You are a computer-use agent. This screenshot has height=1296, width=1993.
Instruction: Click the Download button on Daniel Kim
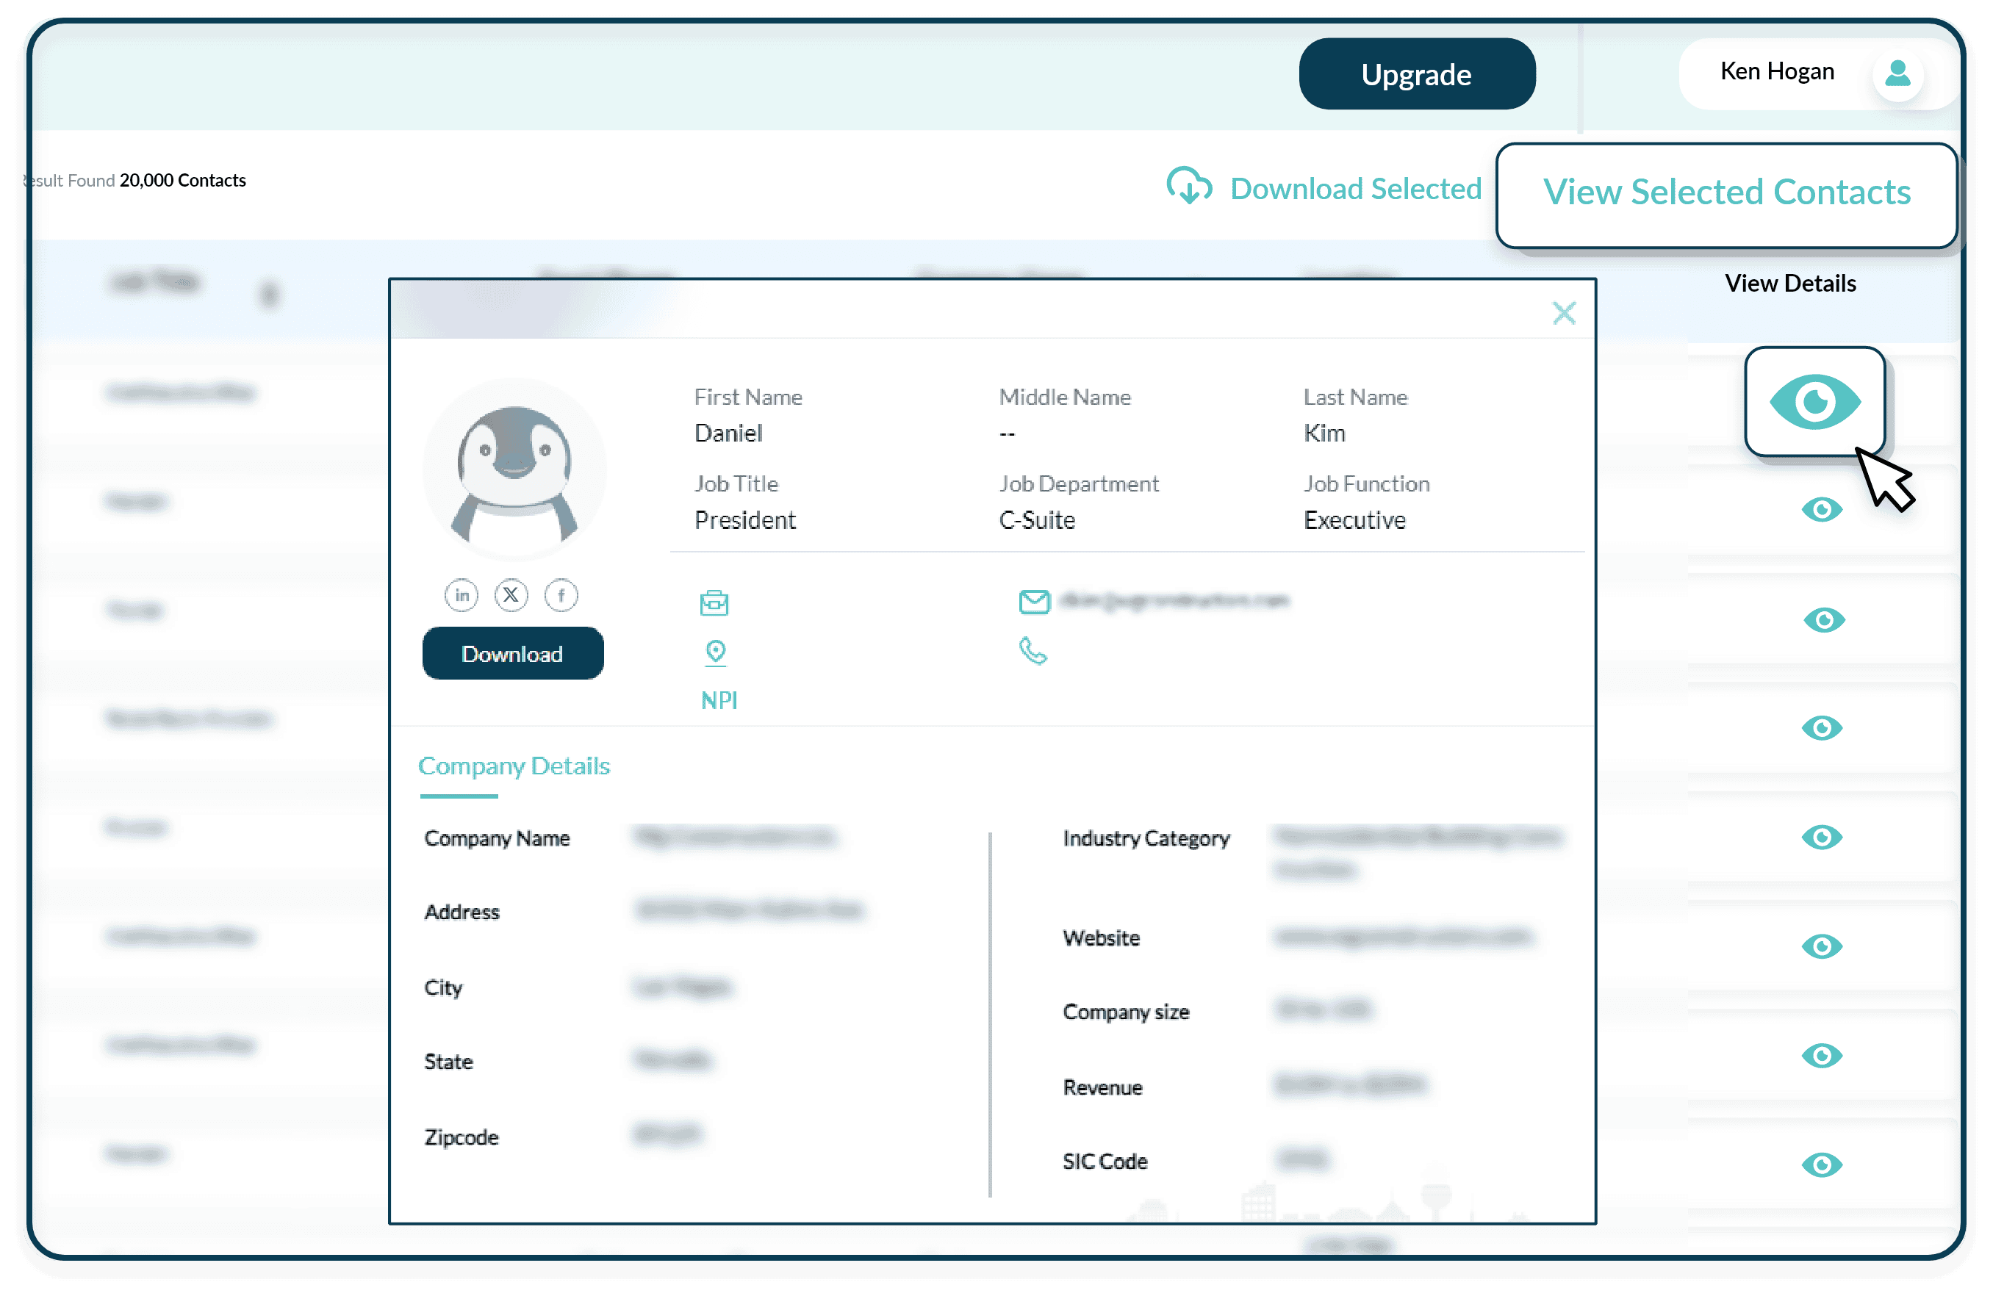513,654
